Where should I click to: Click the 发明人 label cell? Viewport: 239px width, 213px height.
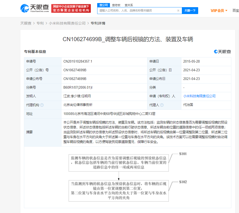point(43,96)
